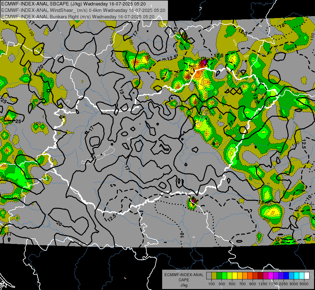
Task: Click the SBCAPE (J/kg) title line
Action: 74,4
